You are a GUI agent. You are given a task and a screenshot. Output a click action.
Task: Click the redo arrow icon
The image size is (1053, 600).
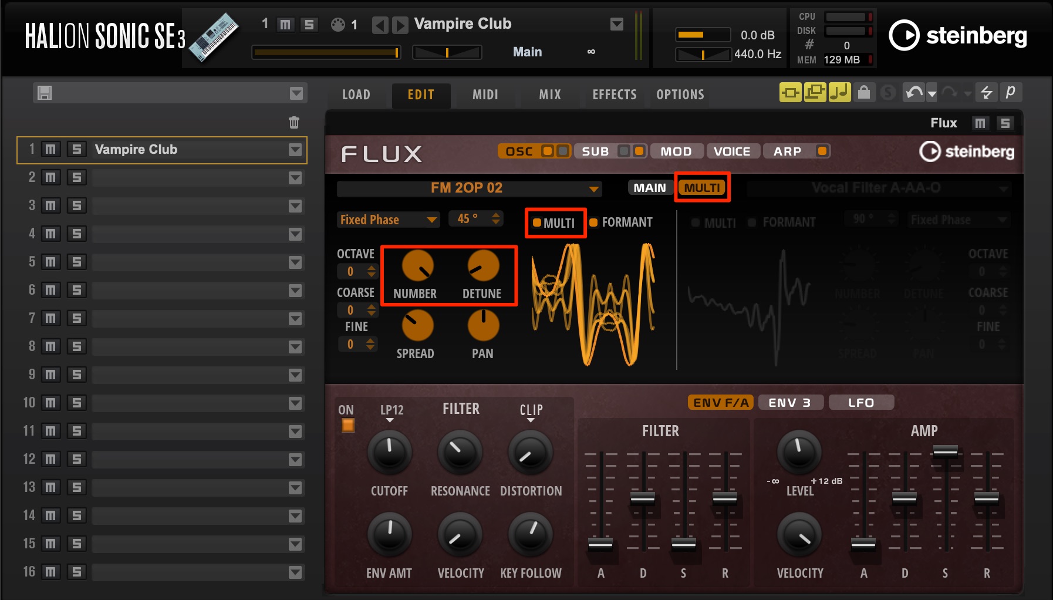pos(949,92)
